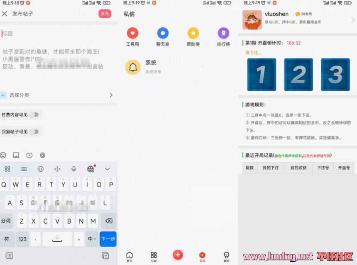Close the publish post screen
The image size is (357, 265).
click(4, 14)
